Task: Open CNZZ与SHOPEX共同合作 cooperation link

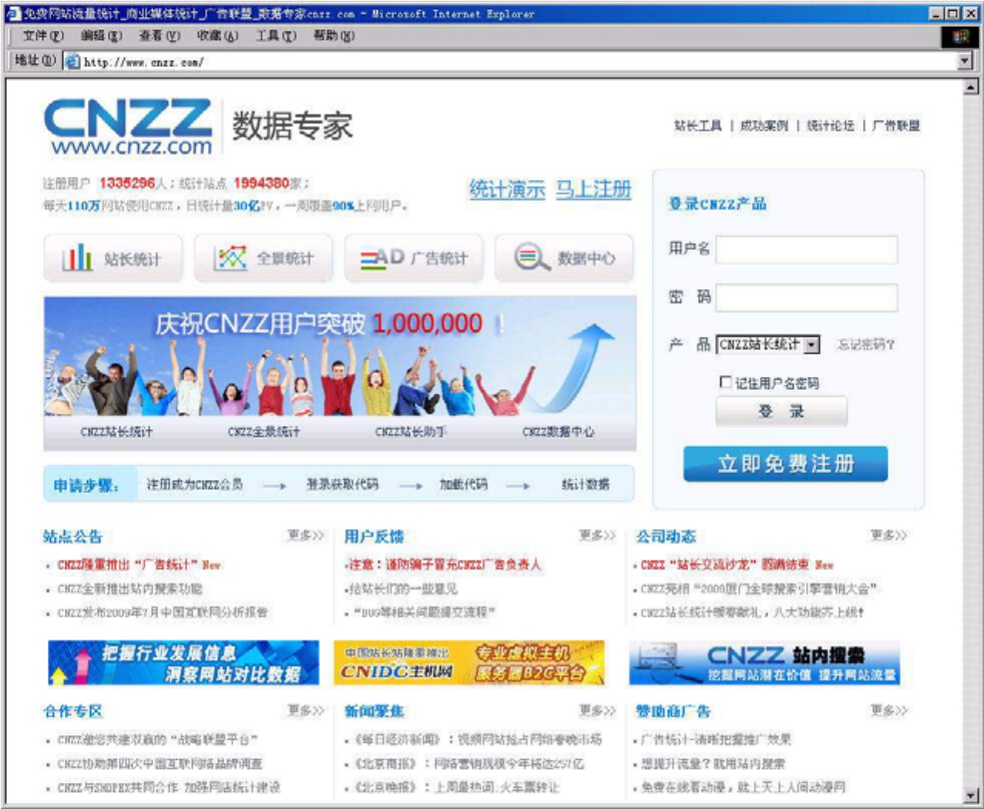Action: 169,788
